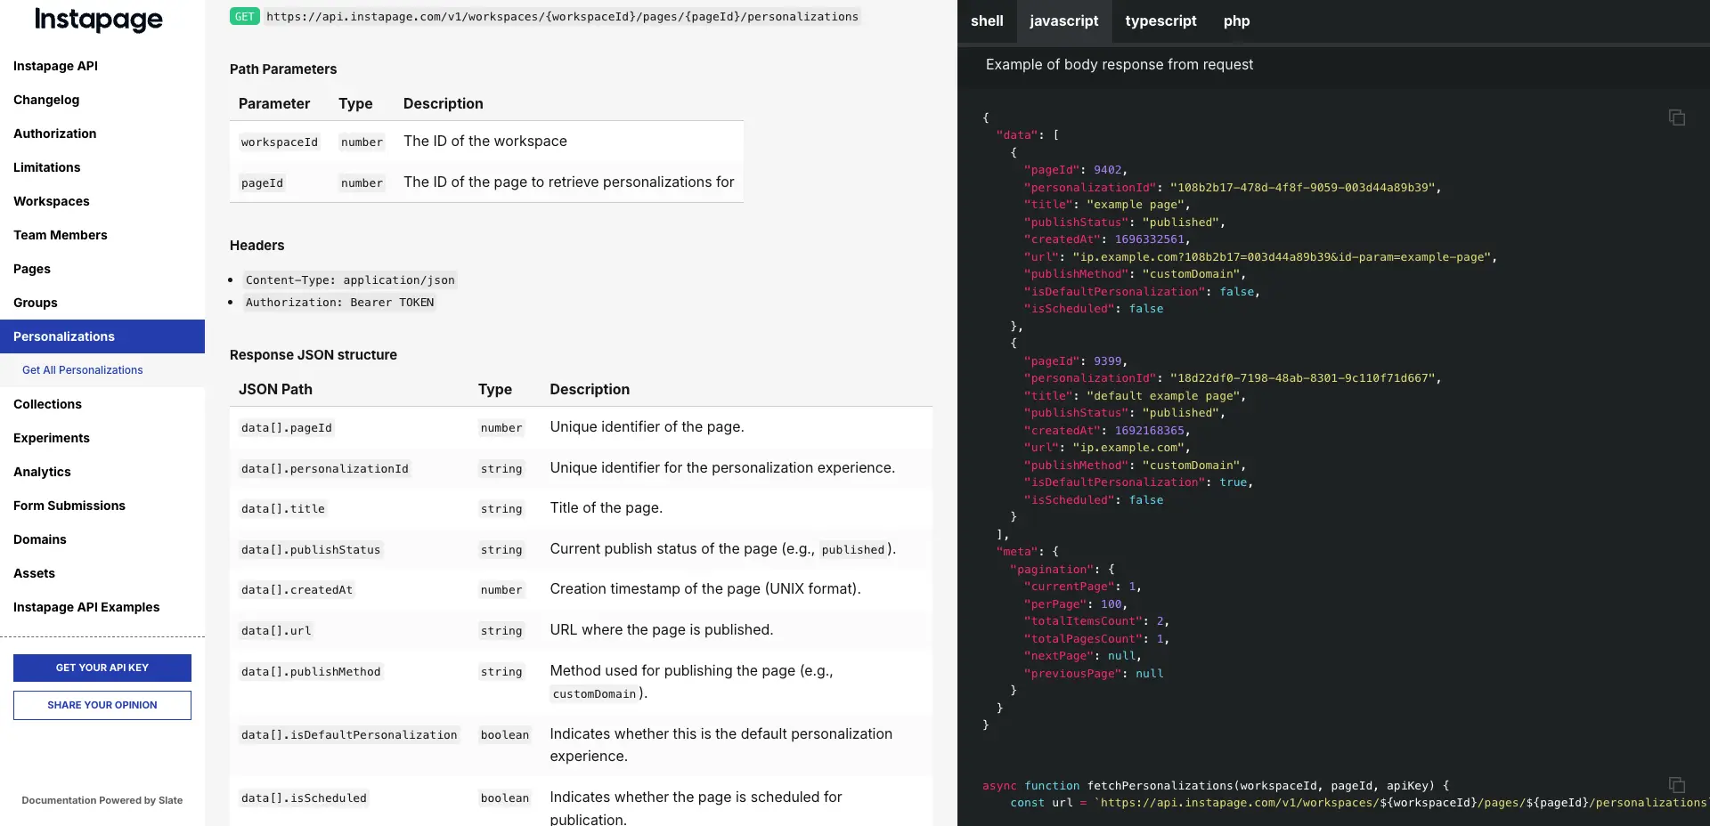This screenshot has width=1710, height=826.
Task: Click the SHARE YOUR OPINION button
Action: tap(102, 705)
